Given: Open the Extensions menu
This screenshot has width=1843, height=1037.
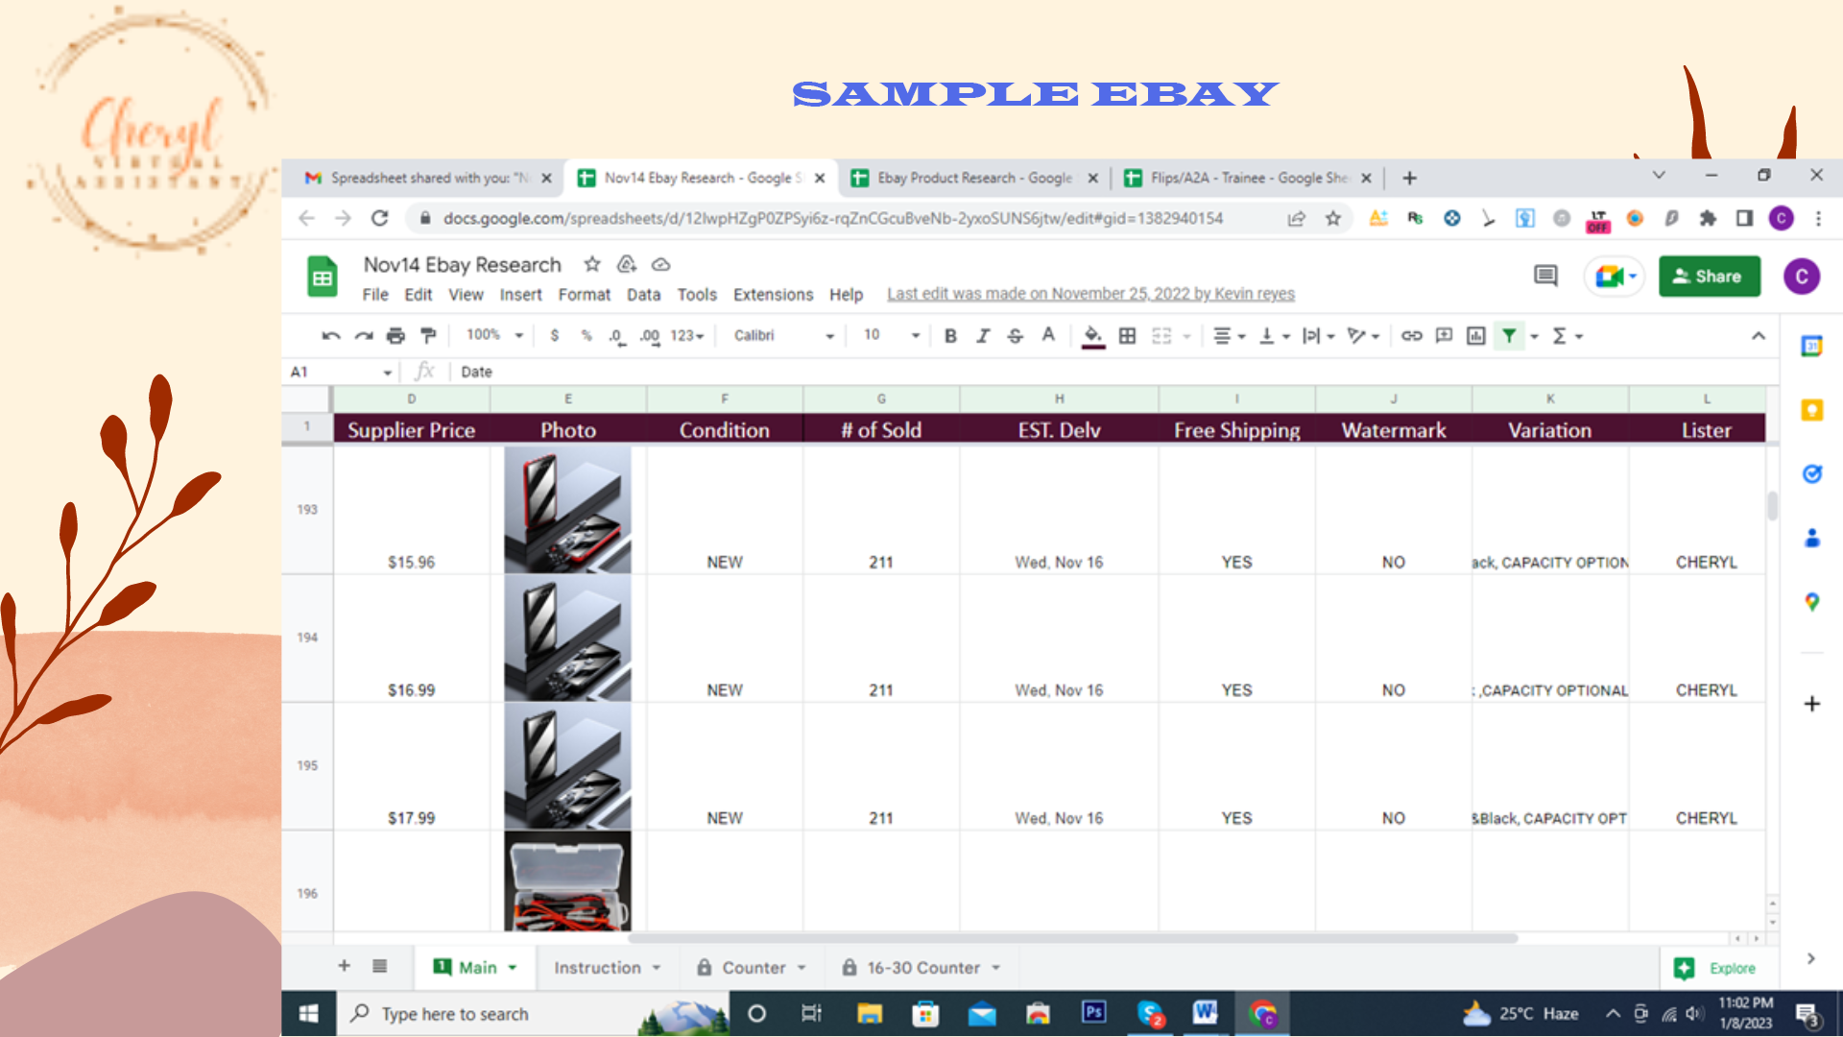Looking at the screenshot, I should pyautogui.click(x=773, y=295).
